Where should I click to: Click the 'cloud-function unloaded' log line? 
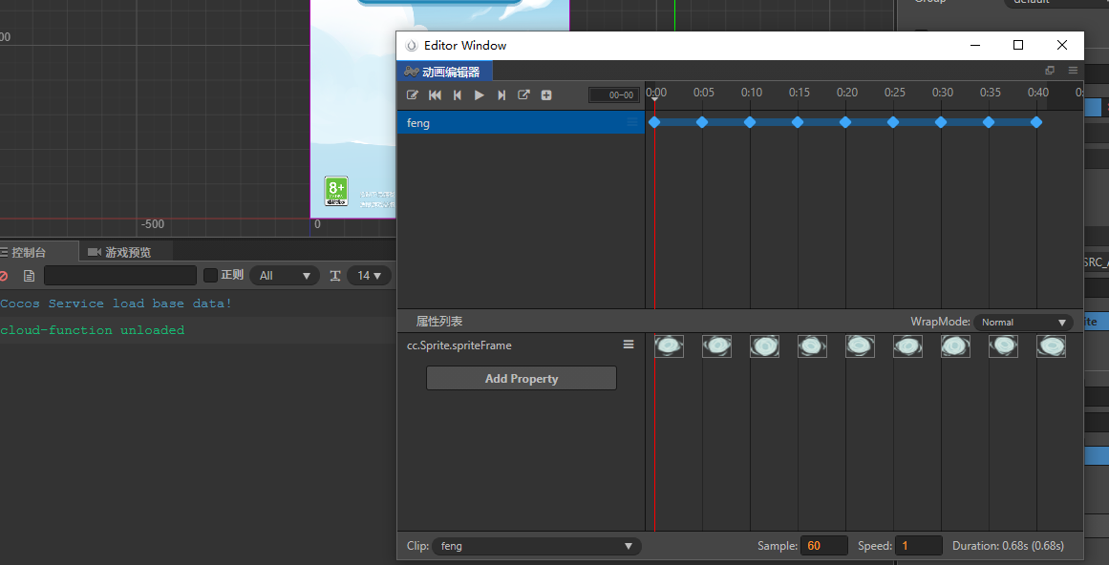tap(92, 330)
